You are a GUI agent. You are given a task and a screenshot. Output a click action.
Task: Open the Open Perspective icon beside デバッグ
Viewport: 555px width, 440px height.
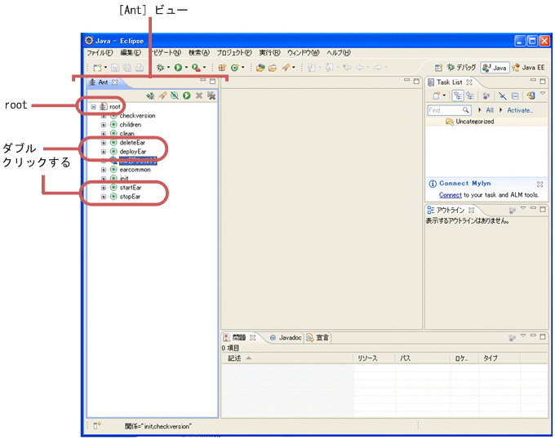pyautogui.click(x=438, y=68)
